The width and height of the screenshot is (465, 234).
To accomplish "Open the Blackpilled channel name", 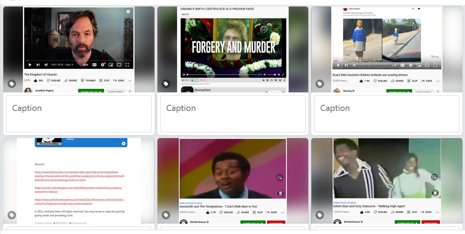I will [x=202, y=90].
